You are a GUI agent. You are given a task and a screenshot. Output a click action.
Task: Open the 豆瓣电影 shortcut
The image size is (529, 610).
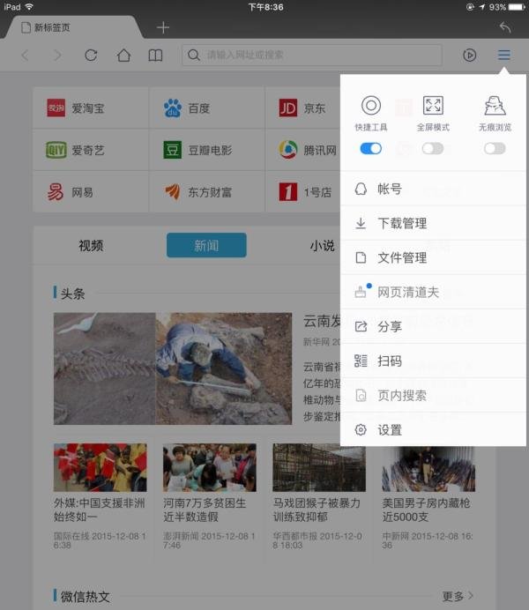(x=207, y=150)
